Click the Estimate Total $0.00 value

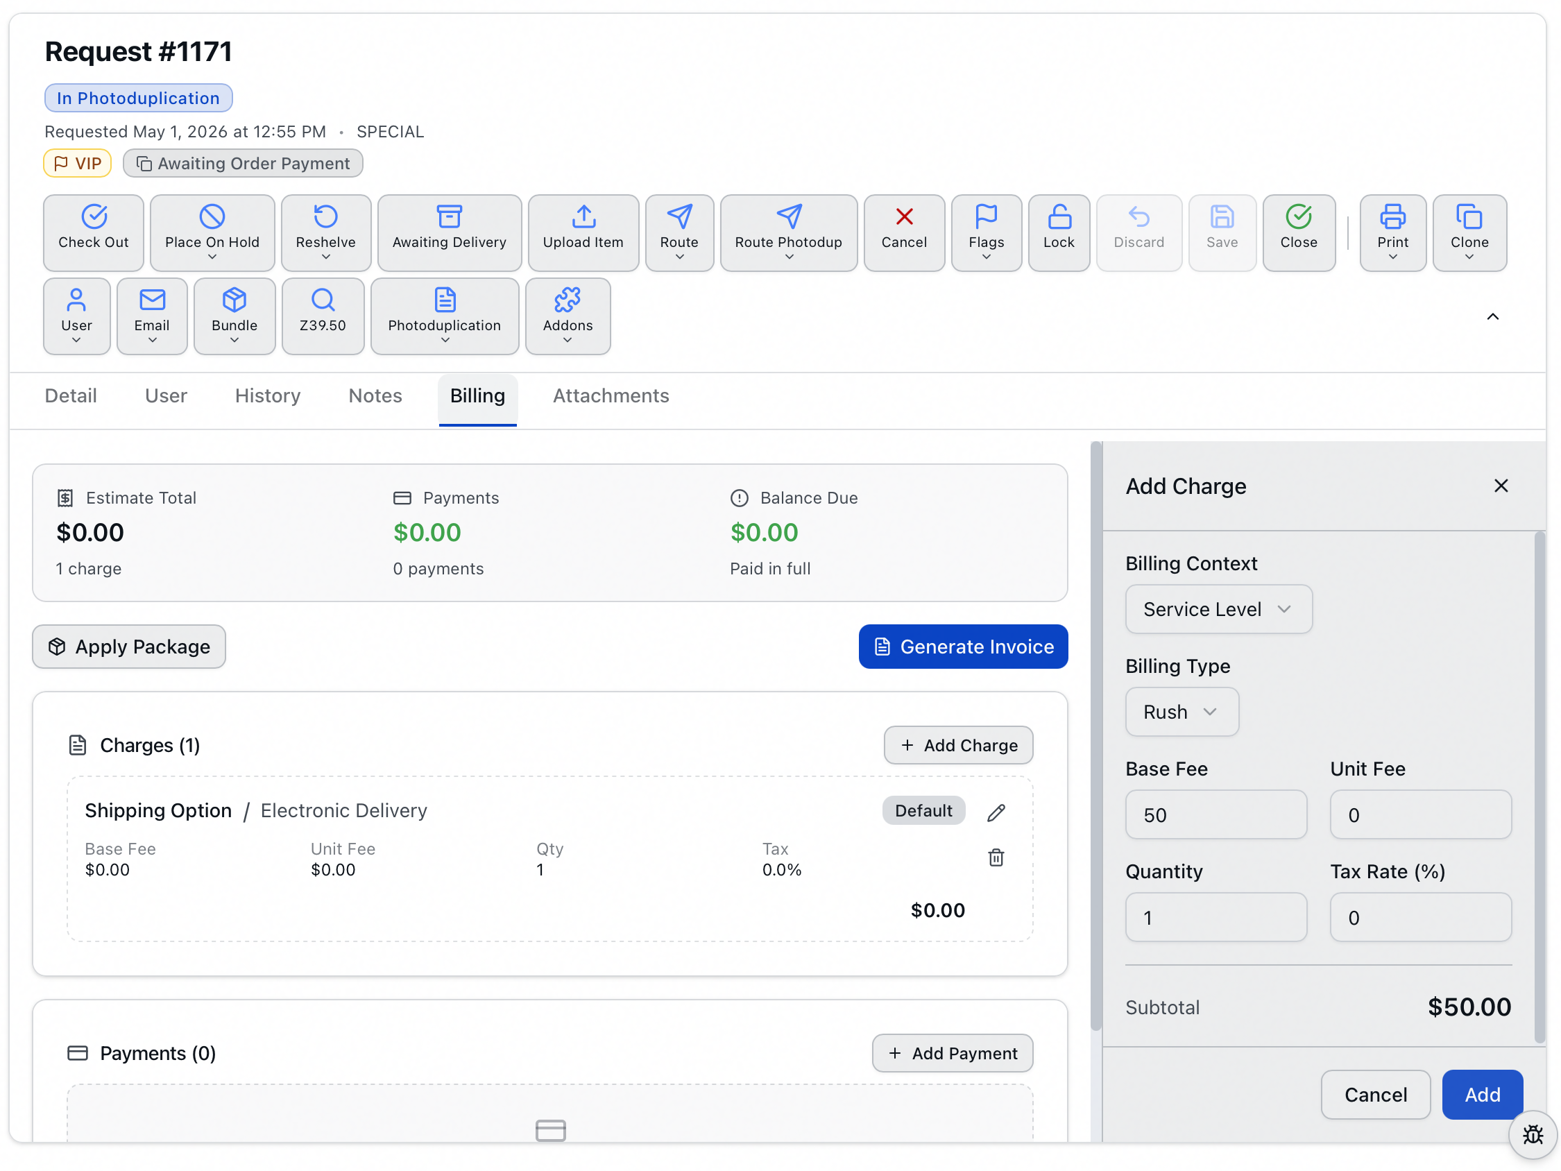click(x=89, y=532)
